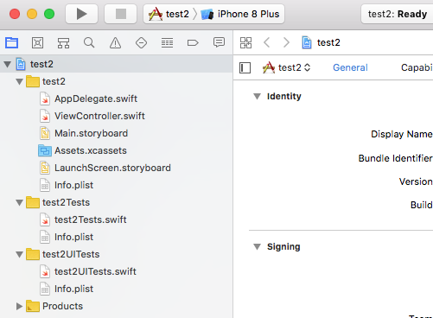Zoom the Xcode window to full screen
433x318 pixels.
coord(49,14)
